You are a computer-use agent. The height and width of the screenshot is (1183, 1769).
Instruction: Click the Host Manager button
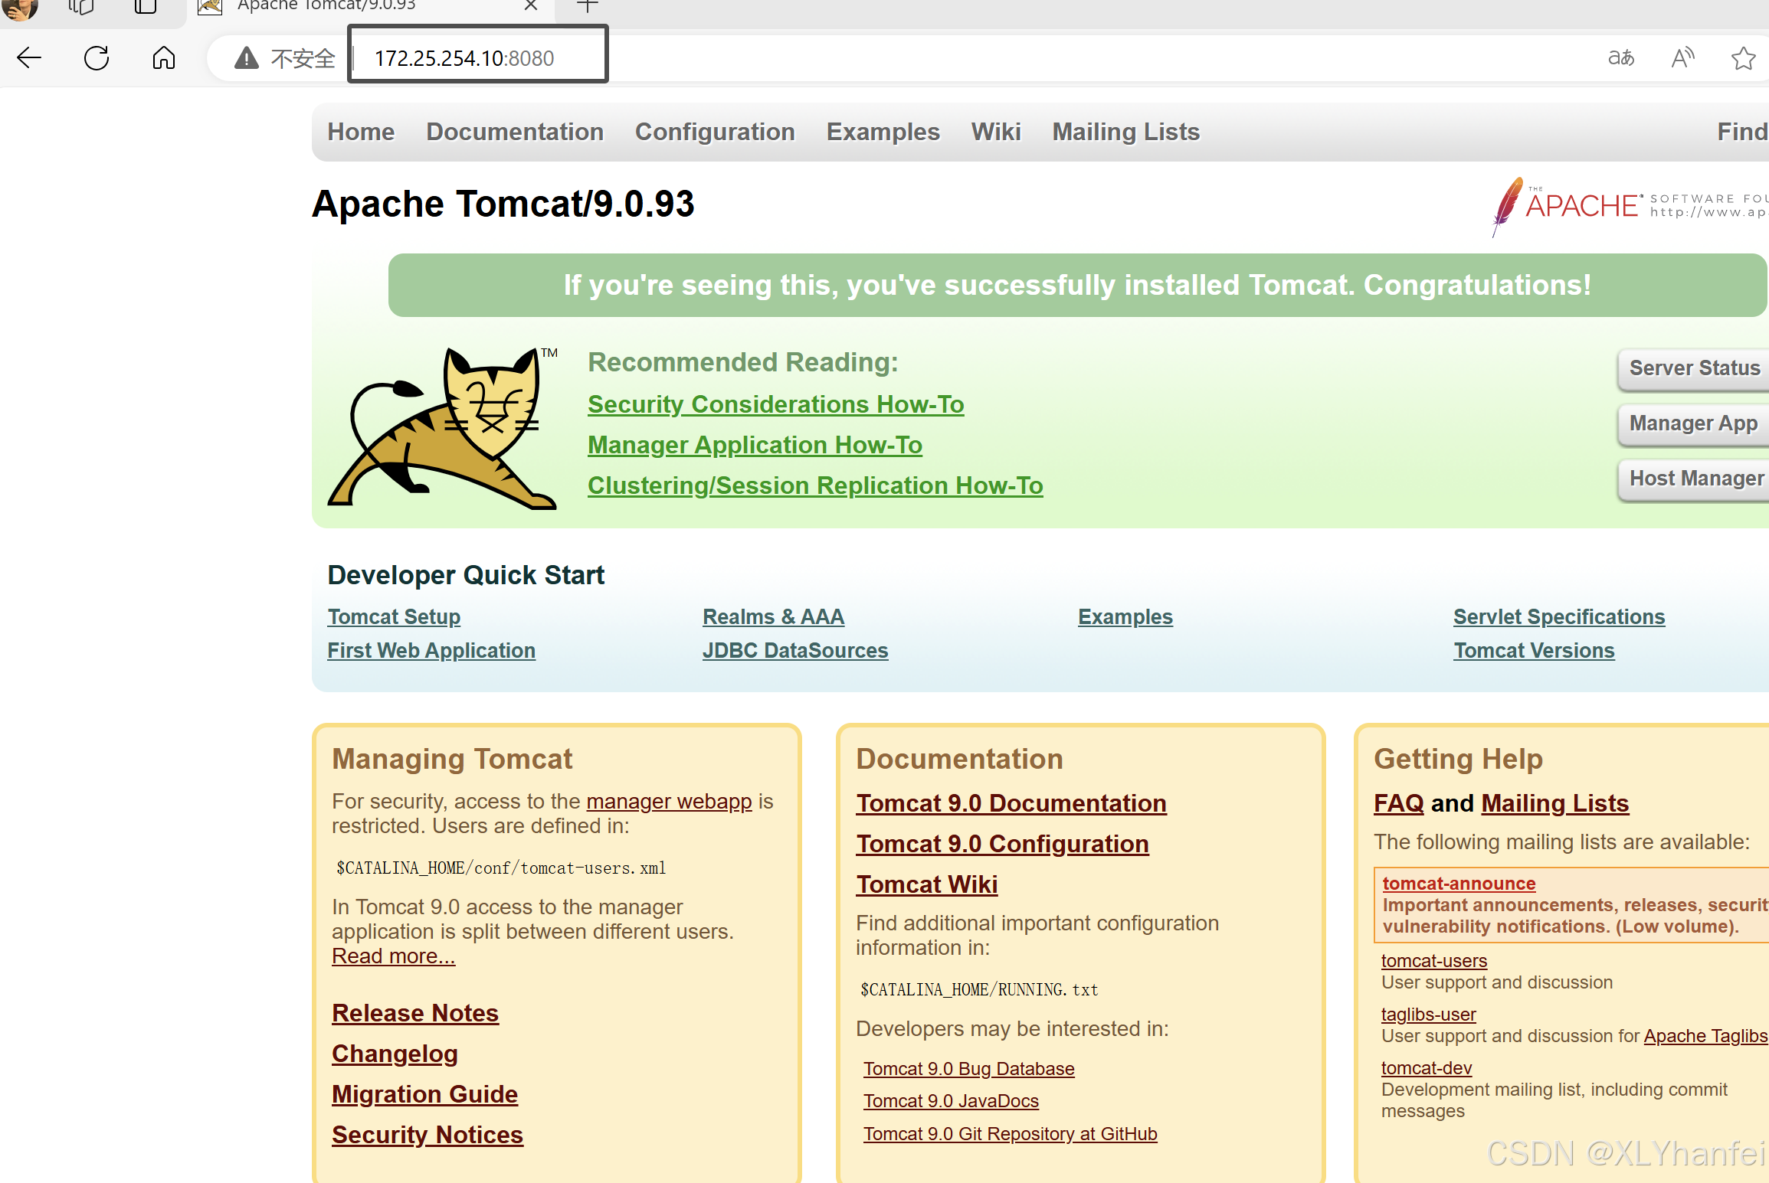click(x=1696, y=479)
